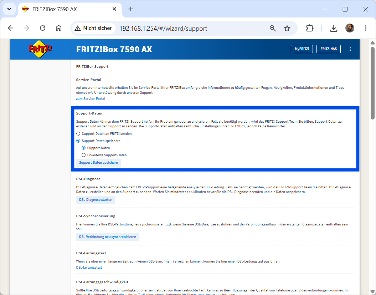Viewport: 376px width, 295px height.
Task: Go to the browser home page icon
Action: pyautogui.click(x=58, y=28)
